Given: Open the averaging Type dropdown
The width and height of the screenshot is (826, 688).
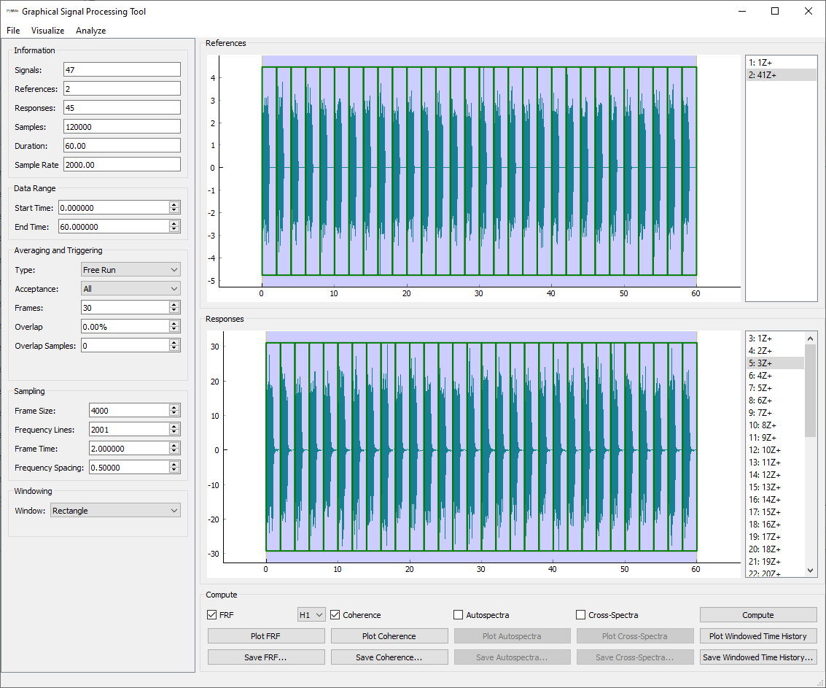Looking at the screenshot, I should (x=130, y=270).
